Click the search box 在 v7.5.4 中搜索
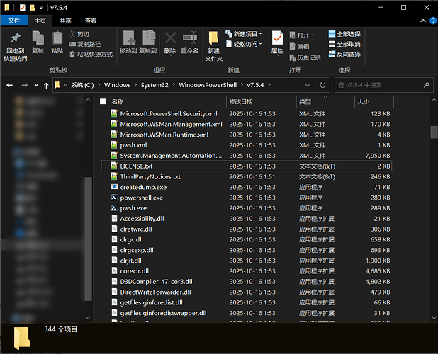 [384, 85]
